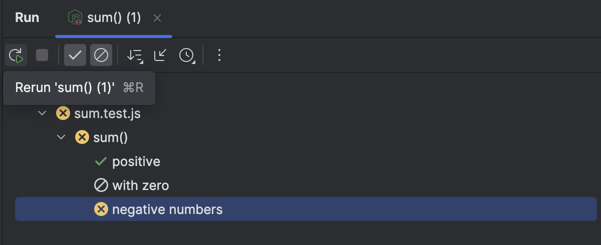601x245 pixels.
Task: Collapse the sum() suite chevron
Action: (62, 137)
